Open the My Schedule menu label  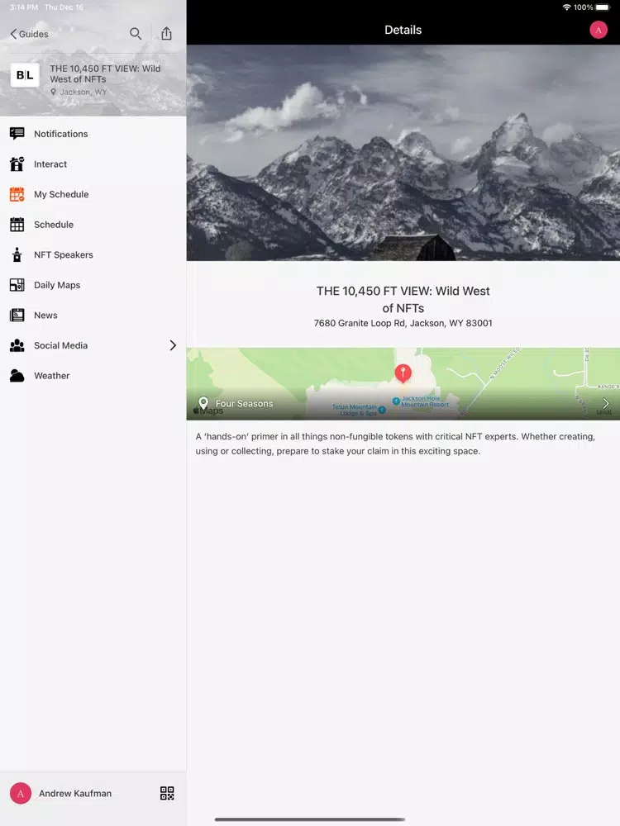point(61,194)
